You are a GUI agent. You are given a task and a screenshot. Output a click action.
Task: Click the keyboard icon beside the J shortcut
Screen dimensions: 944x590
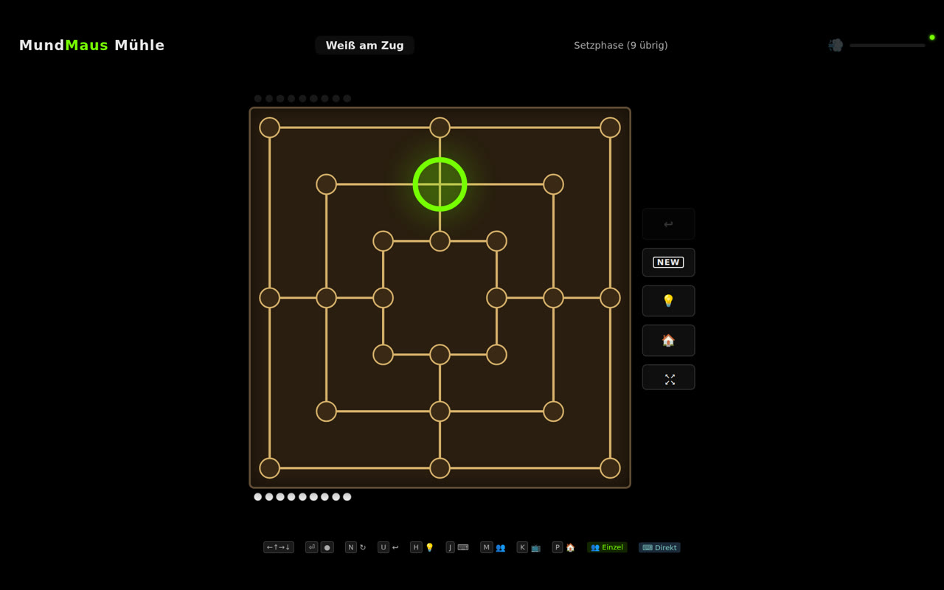coord(463,546)
